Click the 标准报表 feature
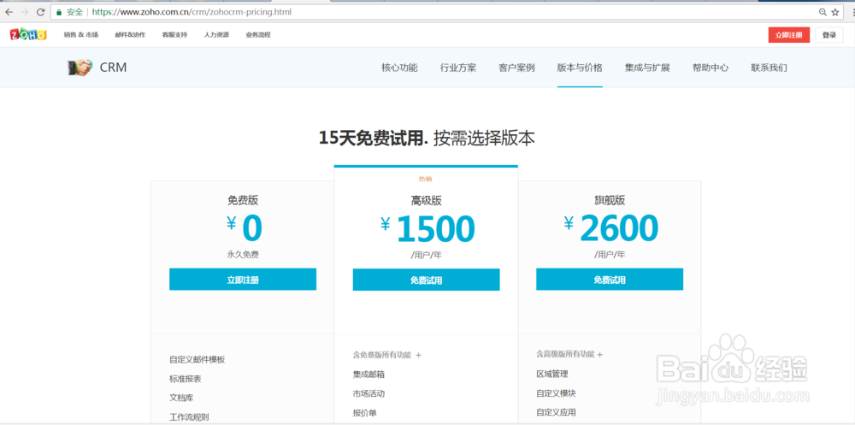The width and height of the screenshot is (855, 425). tap(186, 379)
